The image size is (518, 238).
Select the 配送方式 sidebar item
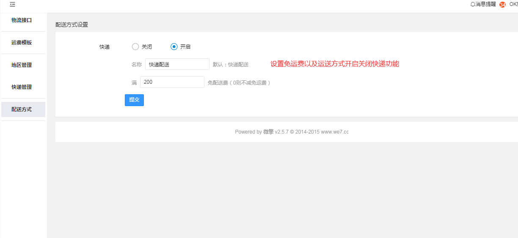click(23, 109)
